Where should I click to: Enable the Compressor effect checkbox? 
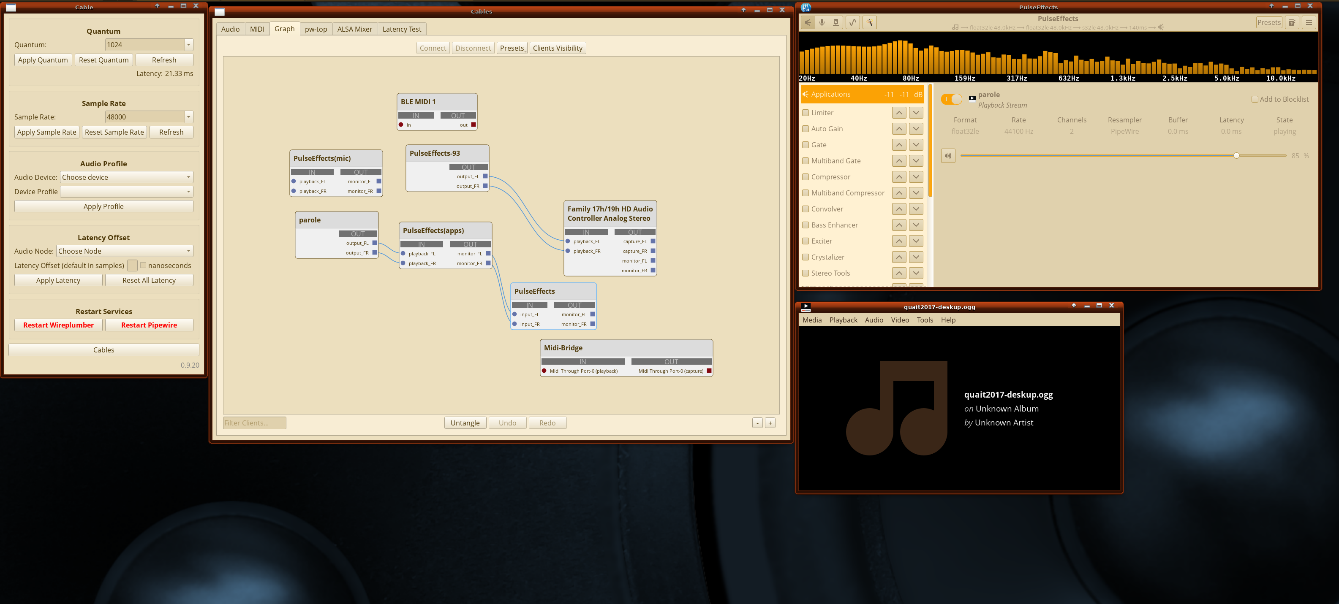805,177
